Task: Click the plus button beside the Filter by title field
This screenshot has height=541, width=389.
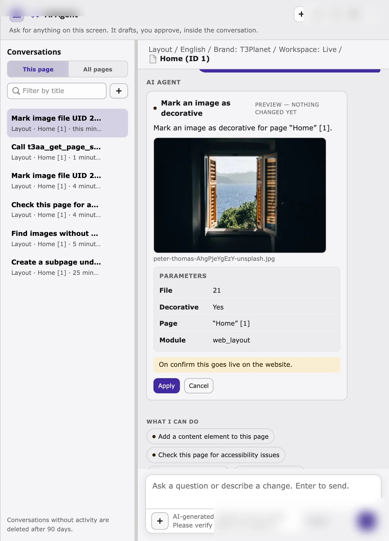Action: 119,91
